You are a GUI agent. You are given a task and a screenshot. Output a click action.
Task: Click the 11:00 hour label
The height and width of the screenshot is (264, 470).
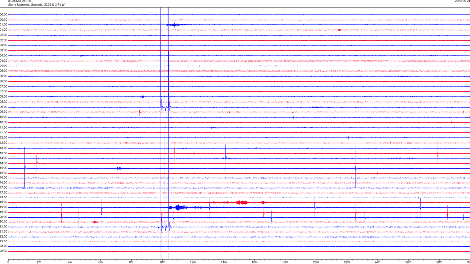[3, 128]
